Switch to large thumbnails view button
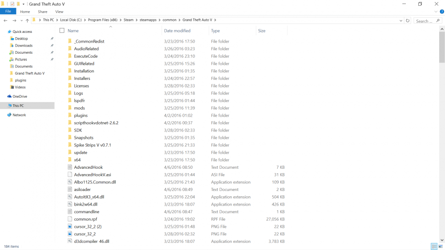The image size is (445, 250). coord(441,246)
